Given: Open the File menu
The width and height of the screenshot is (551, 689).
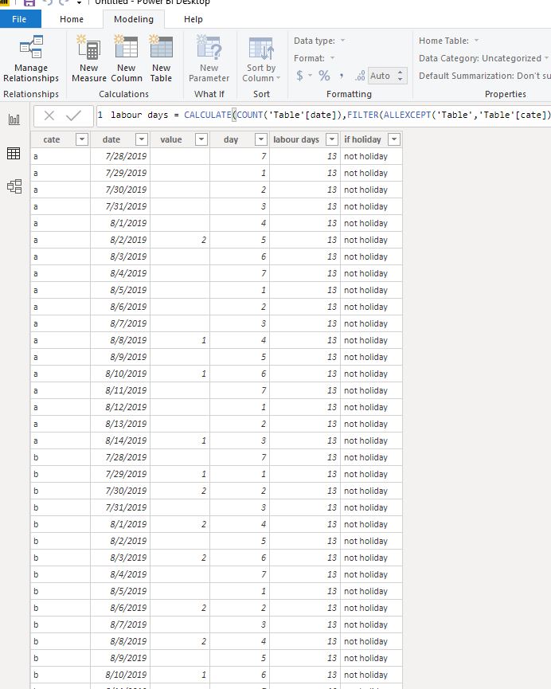Looking at the screenshot, I should tap(19, 19).
